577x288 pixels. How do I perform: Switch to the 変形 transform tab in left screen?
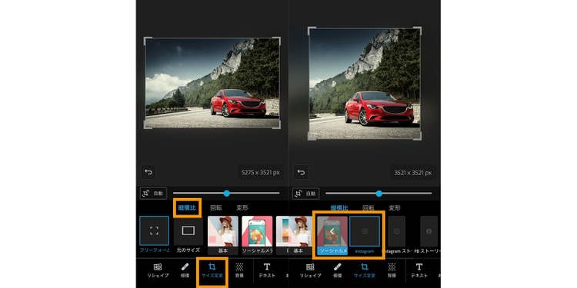click(x=242, y=208)
